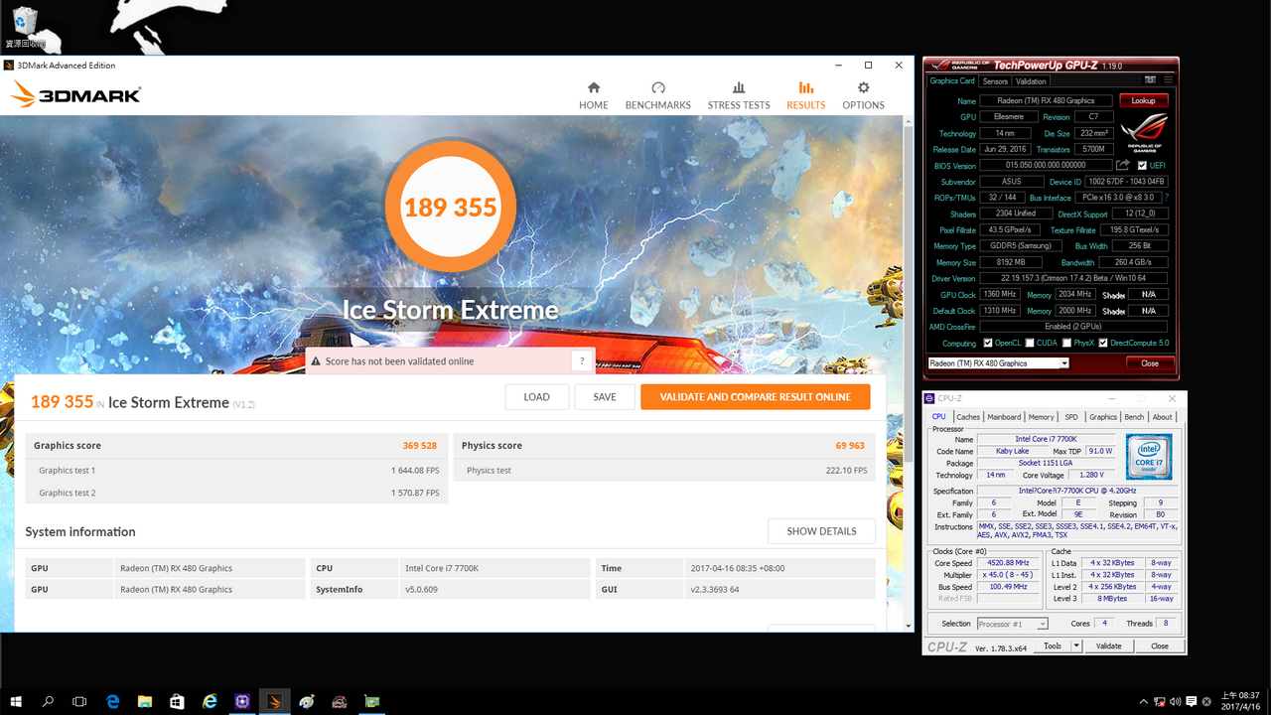Open the GPU-Z hamburger menu
This screenshot has width=1271, height=715.
1169,81
